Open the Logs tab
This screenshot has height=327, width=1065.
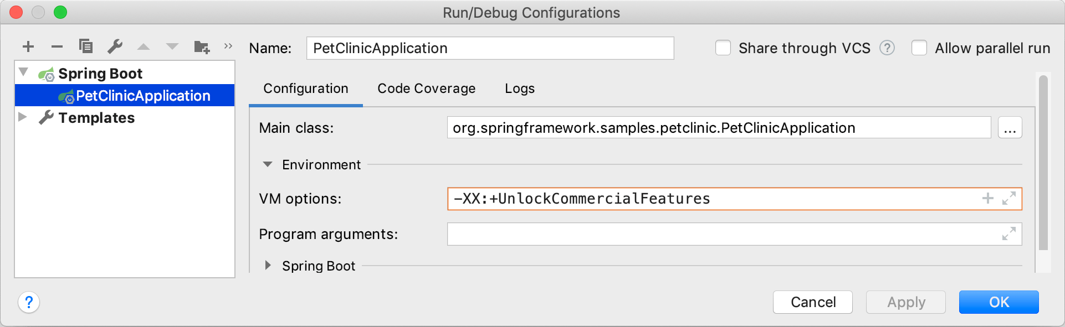[x=519, y=89]
